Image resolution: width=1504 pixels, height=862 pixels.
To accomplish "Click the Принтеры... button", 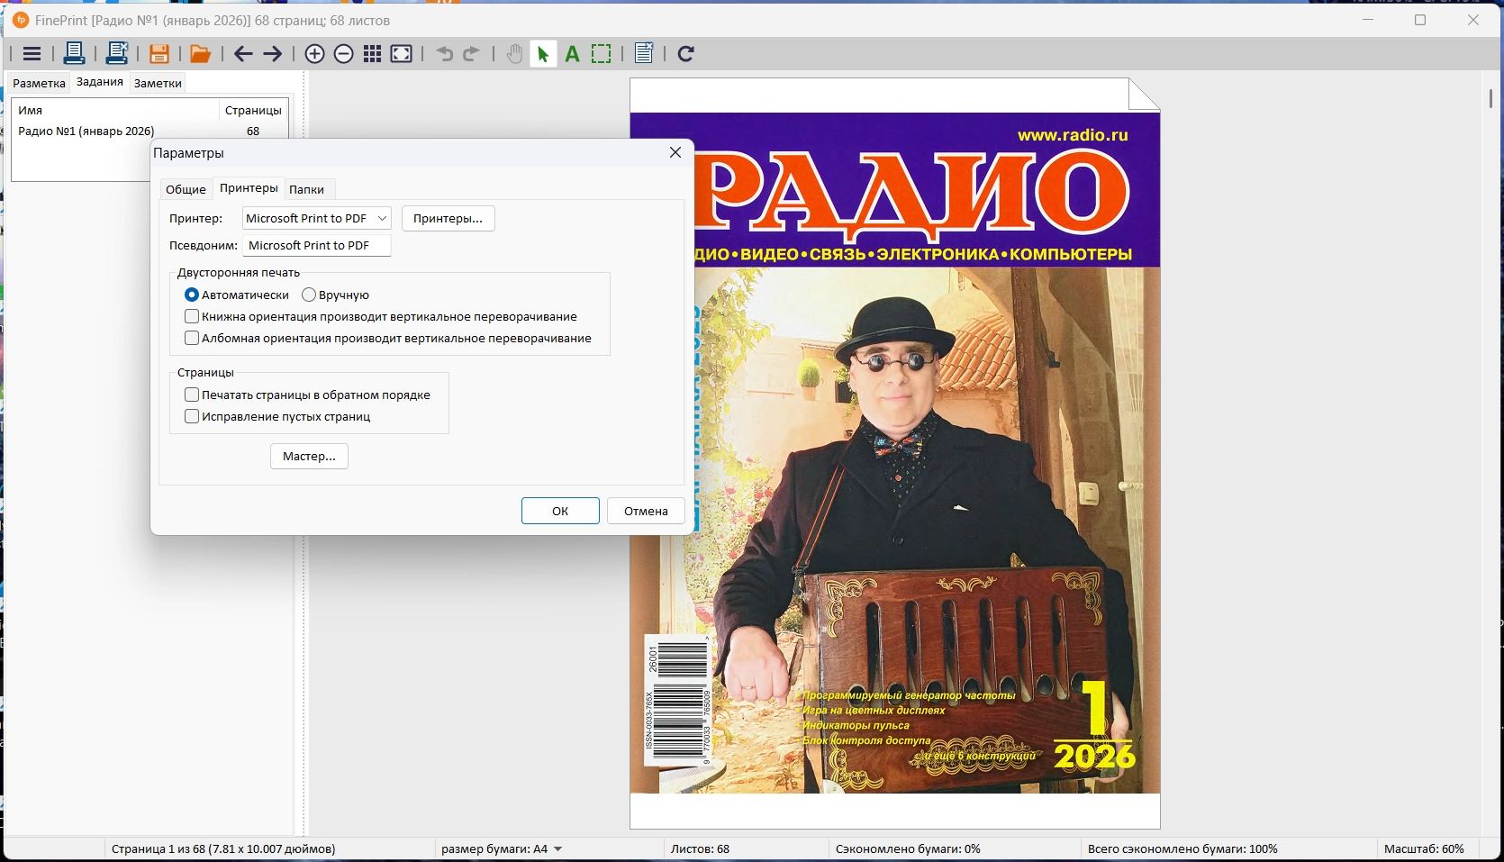I will 448,218.
